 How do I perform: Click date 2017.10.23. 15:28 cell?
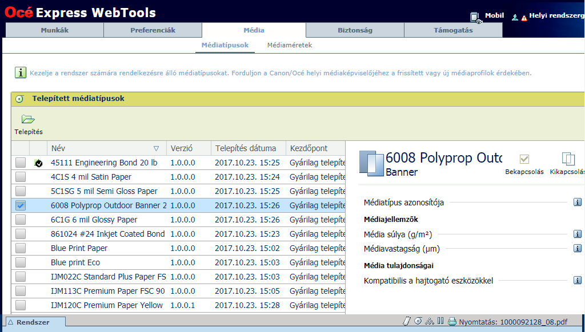pos(247,305)
